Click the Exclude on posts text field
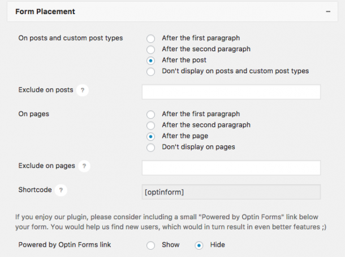Viewport: 345px width, 257px height. click(x=231, y=92)
